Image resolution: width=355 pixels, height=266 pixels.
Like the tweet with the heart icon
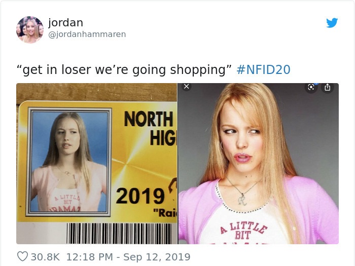[x=22, y=256]
